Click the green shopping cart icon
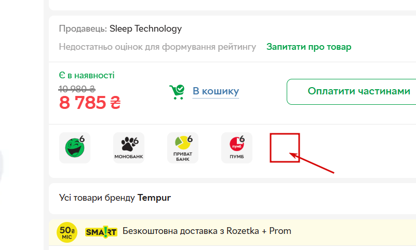 pyautogui.click(x=177, y=92)
